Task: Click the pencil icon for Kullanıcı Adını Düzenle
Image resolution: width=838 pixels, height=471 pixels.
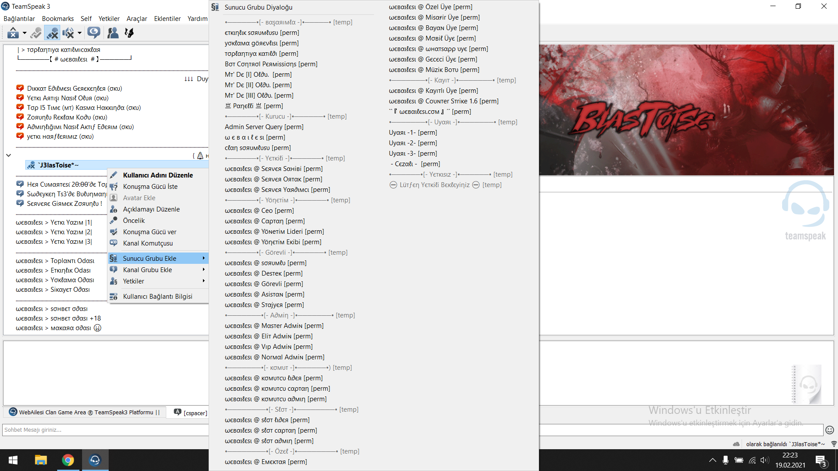Action: (113, 175)
